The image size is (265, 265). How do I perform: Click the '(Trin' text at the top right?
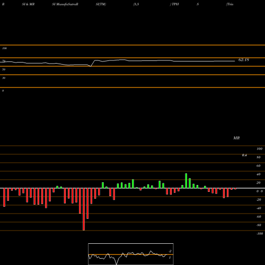point(230,4)
